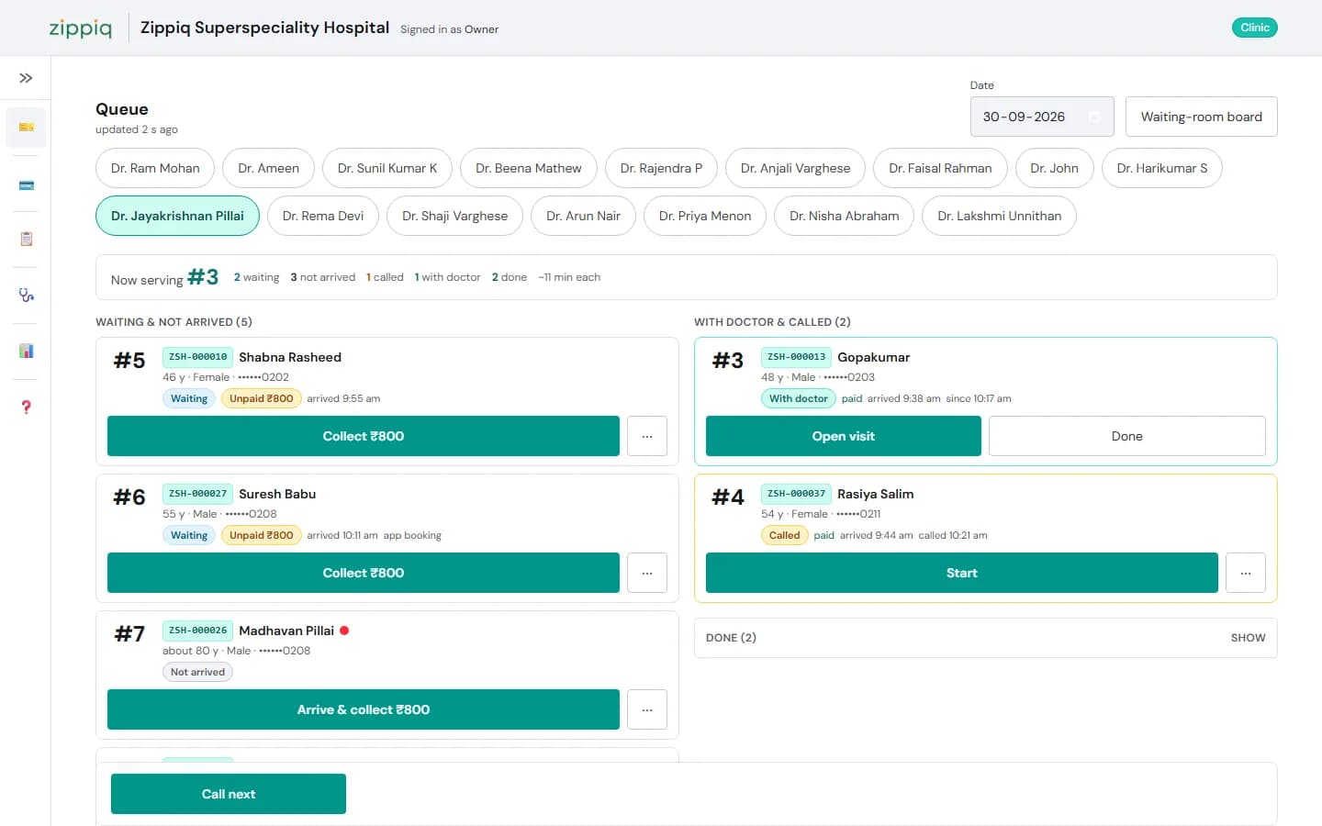Open more options for Rasiya Salim
Screen dimensions: 1322x826
tap(1246, 573)
